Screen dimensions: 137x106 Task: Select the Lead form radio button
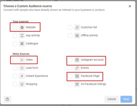click(x=15, y=68)
